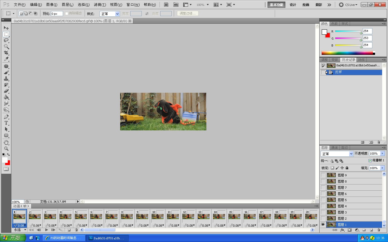Viewport: 388px width, 242px height.
Task: Open the 滤镜(T) menu
Action: 100,5
